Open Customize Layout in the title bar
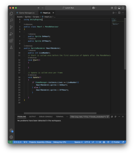134x154 pixels. pos(112,8)
